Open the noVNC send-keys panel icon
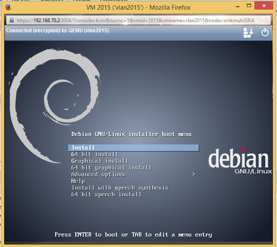The width and height of the screenshot is (277, 247). (x=249, y=33)
